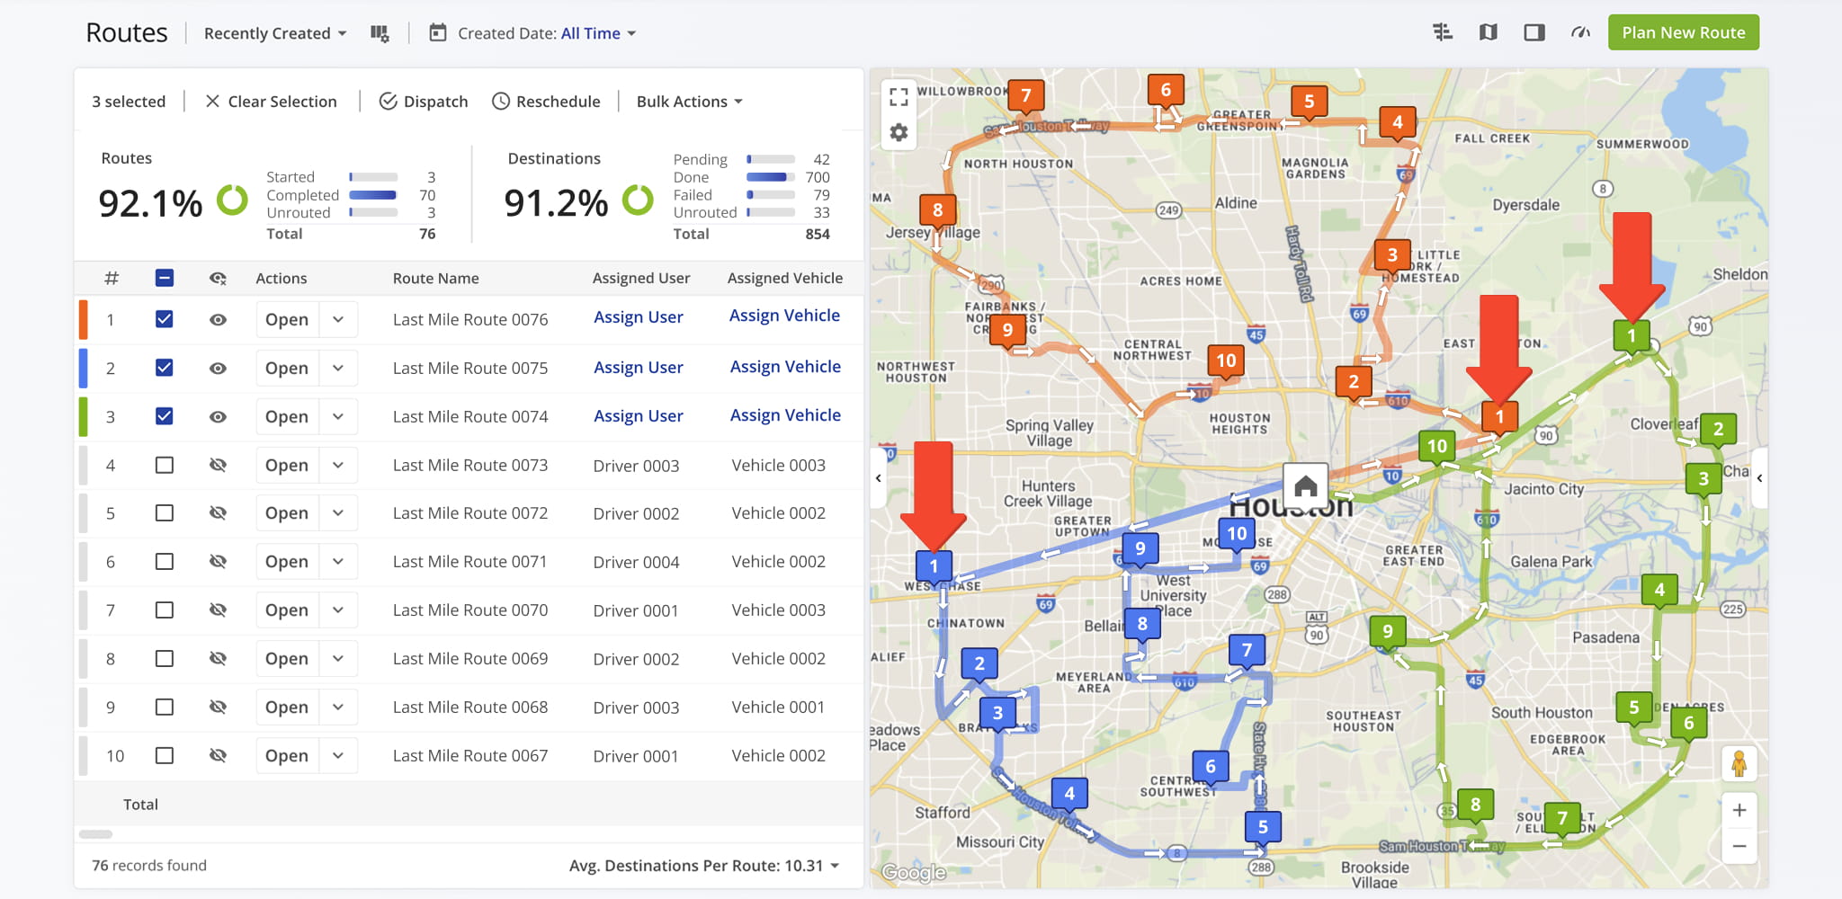Zoom in on the map
This screenshot has height=899, width=1842.
(x=1739, y=810)
